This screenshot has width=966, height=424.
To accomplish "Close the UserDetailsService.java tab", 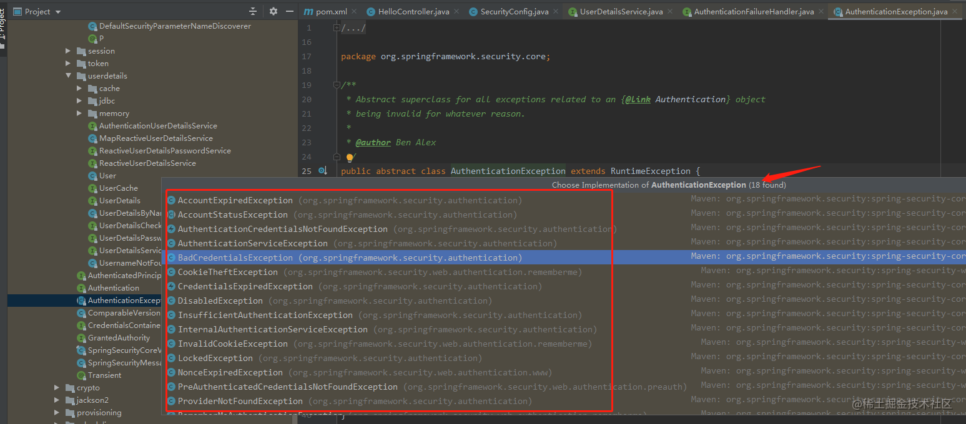I will click(671, 12).
